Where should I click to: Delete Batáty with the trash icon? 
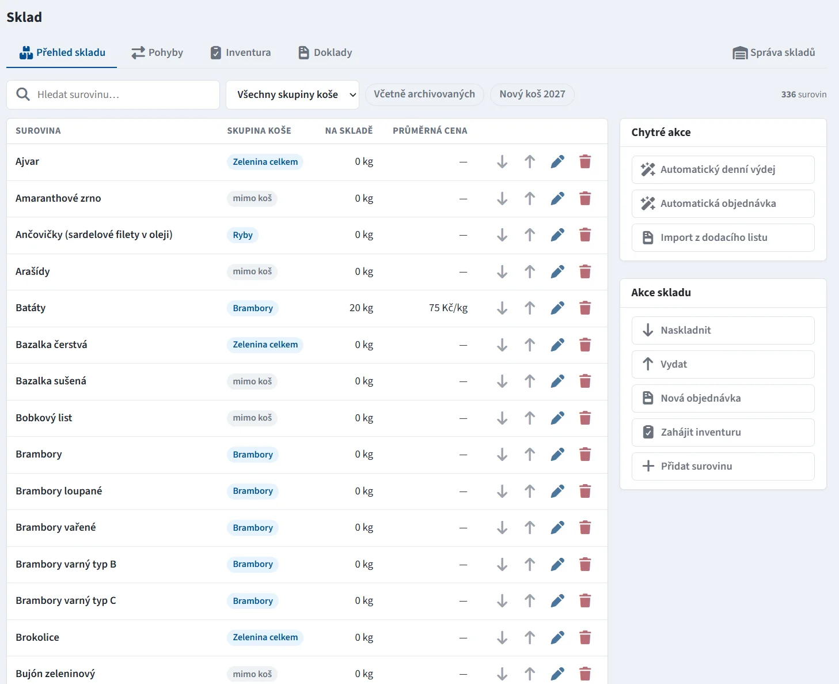coord(585,308)
